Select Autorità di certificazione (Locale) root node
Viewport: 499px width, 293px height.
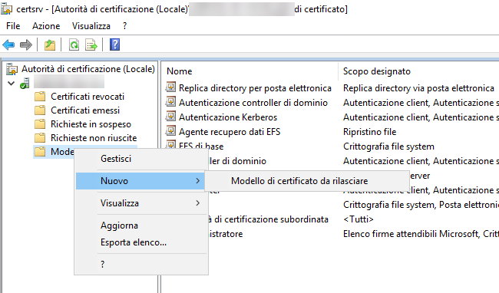(x=88, y=69)
